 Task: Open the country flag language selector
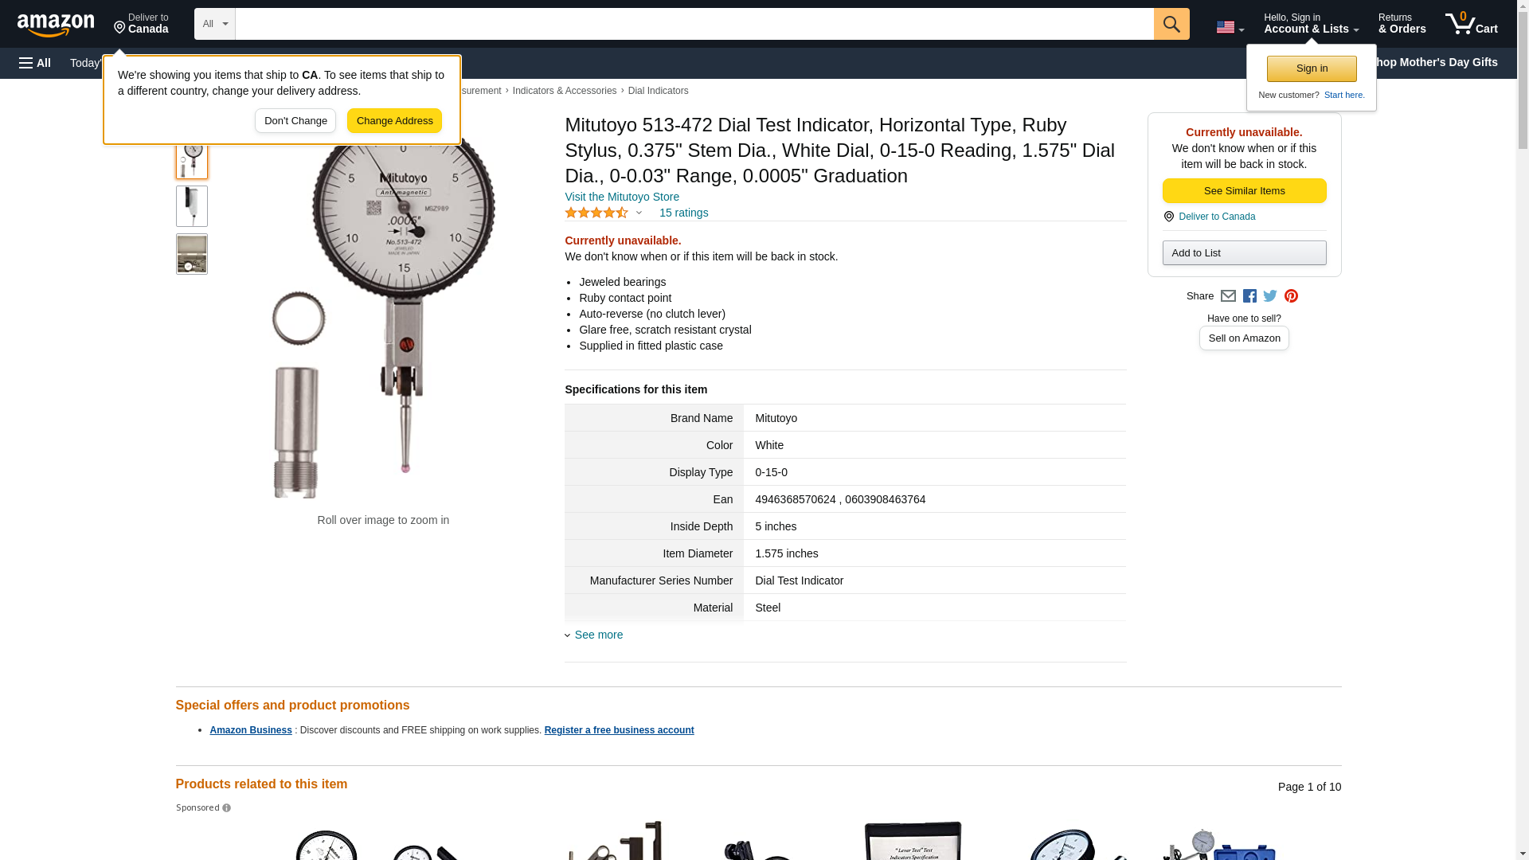[x=1230, y=27]
